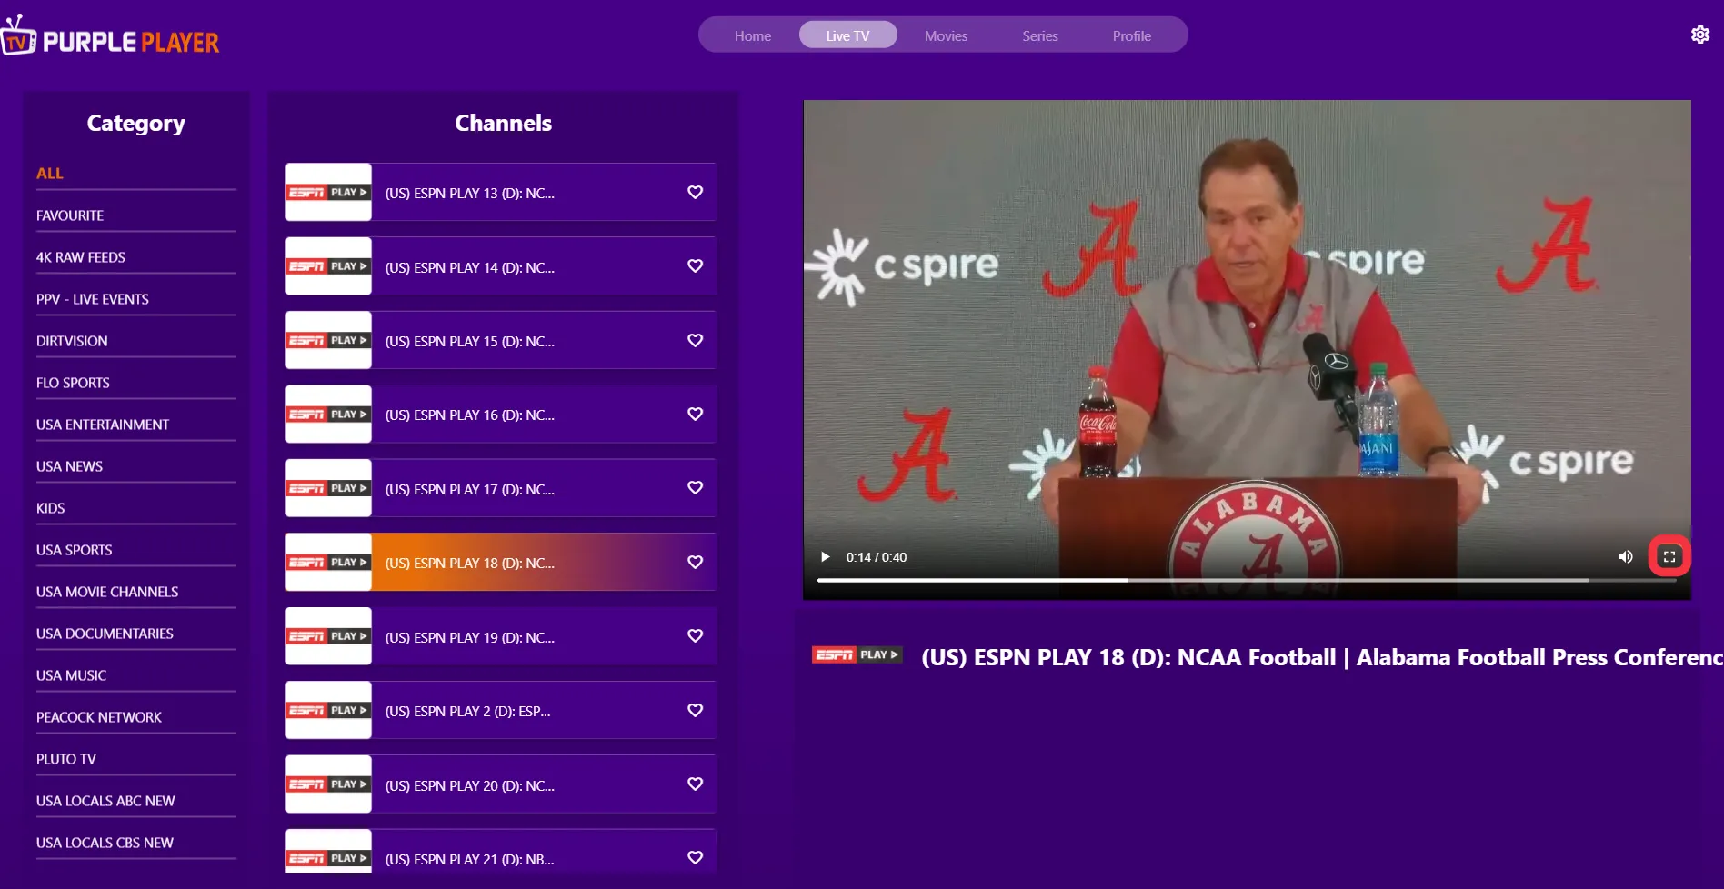Favourite ESPN PLAY 13 with the heart
This screenshot has width=1724, height=889.
(696, 192)
